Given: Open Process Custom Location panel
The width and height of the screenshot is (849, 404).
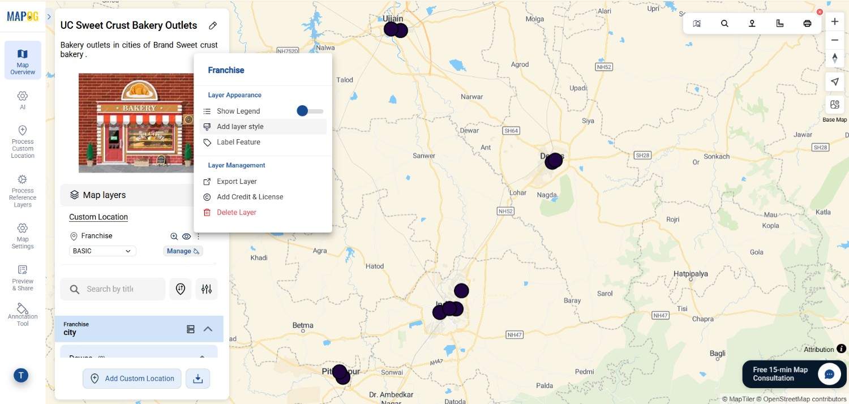Looking at the screenshot, I should click(23, 142).
